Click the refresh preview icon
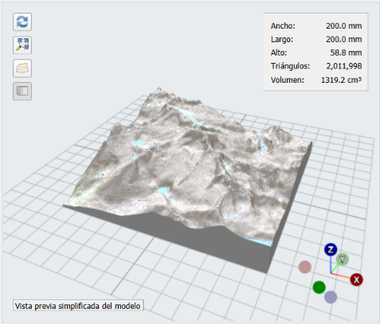This screenshot has height=324, width=380. [22, 21]
